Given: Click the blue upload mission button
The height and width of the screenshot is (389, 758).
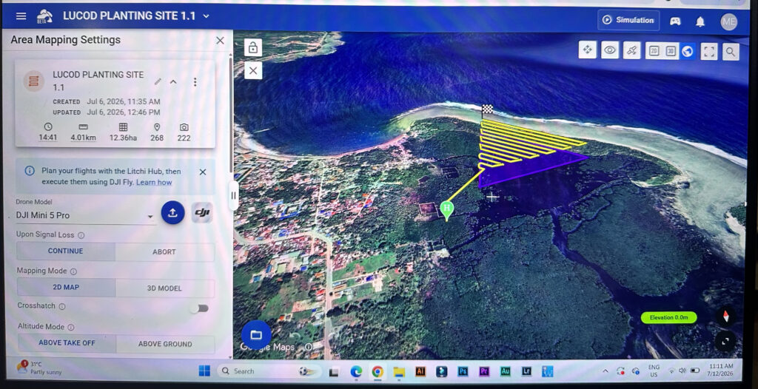Looking at the screenshot, I should (x=172, y=213).
